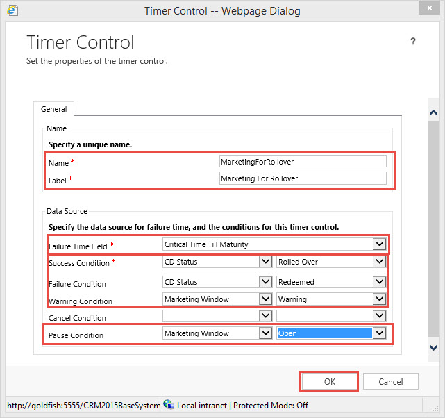Click the Local intranet zone icon
Screen dimensions: 445x418
point(168,405)
